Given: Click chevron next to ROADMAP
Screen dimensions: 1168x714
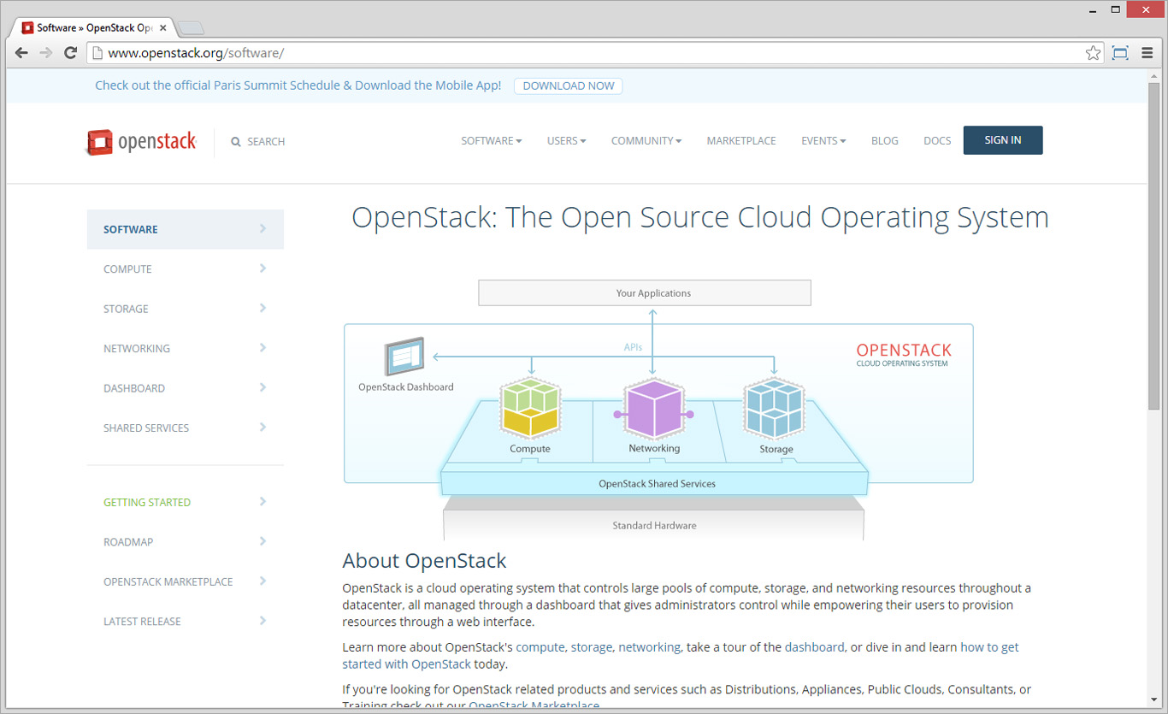Looking at the screenshot, I should (x=263, y=541).
